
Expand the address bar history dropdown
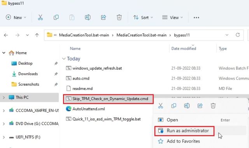tap(227, 35)
